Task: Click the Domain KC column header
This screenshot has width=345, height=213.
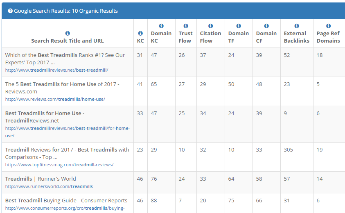Action: (x=161, y=37)
